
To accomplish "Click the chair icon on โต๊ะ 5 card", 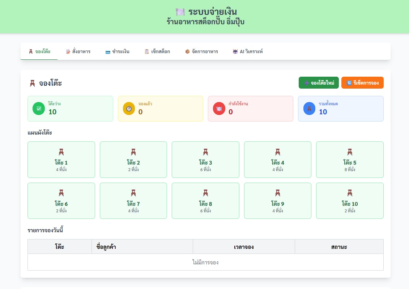I will (350, 152).
